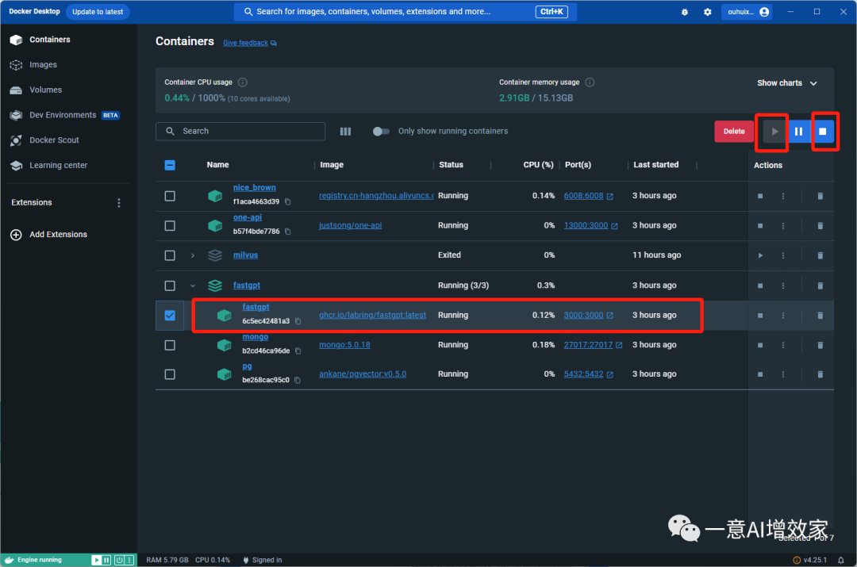
Task: Open notifications bell in status bar
Action: [x=840, y=560]
